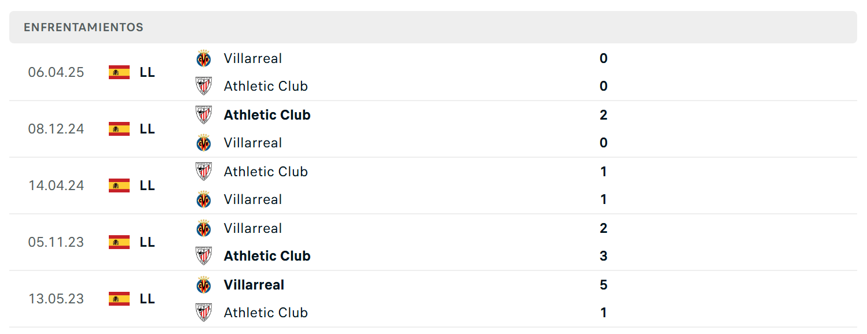Open bold Athletic Club name in 05.11.23 match
The height and width of the screenshot is (334, 867).
click(x=267, y=256)
